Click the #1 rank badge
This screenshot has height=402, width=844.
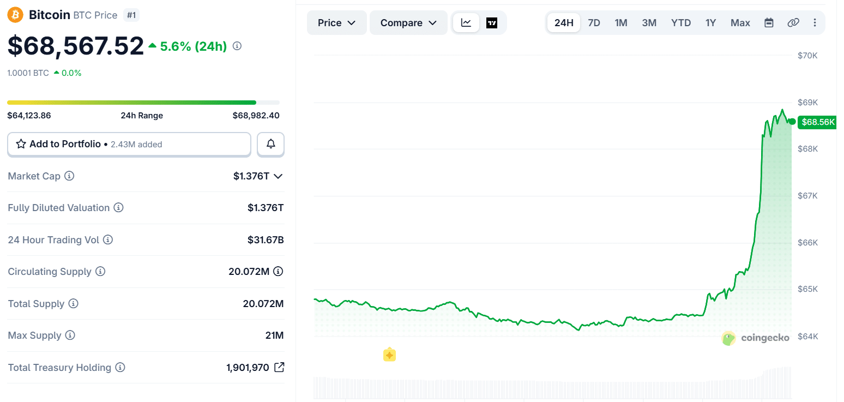click(x=131, y=15)
